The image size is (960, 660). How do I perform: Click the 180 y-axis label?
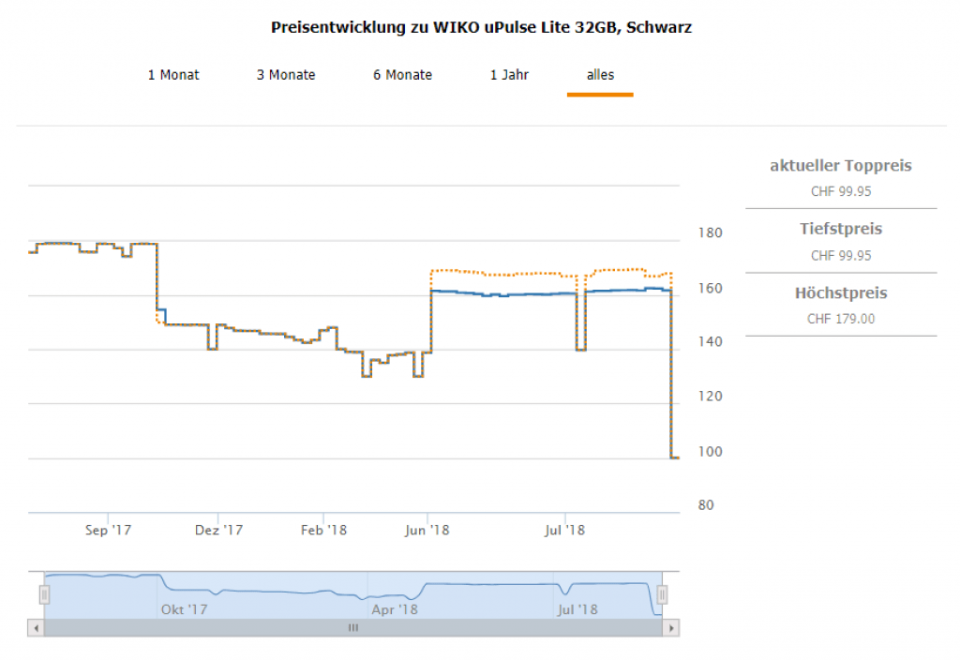click(711, 232)
